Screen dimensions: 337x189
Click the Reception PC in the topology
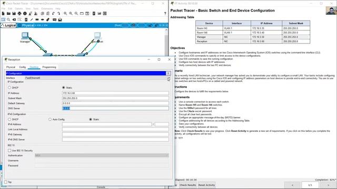(97, 36)
